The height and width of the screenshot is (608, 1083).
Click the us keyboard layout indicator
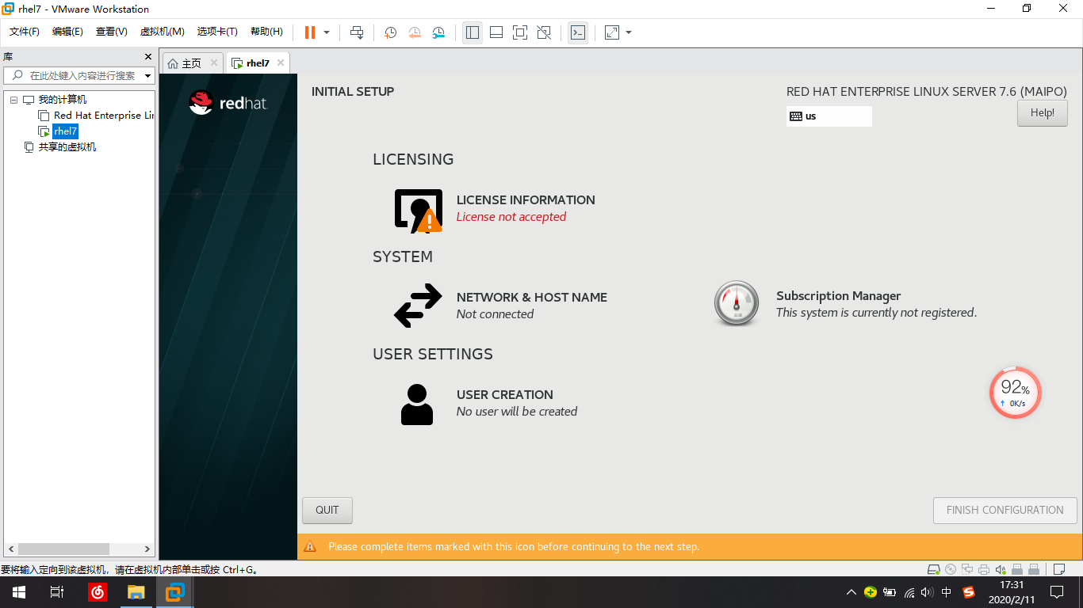point(829,116)
